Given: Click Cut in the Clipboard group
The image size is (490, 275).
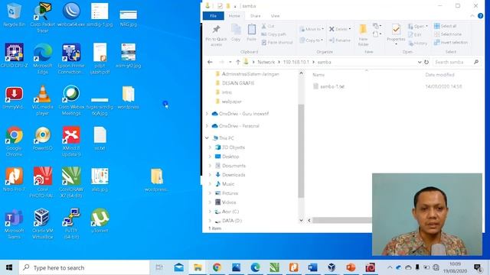Looking at the screenshot, I should 268,26.
